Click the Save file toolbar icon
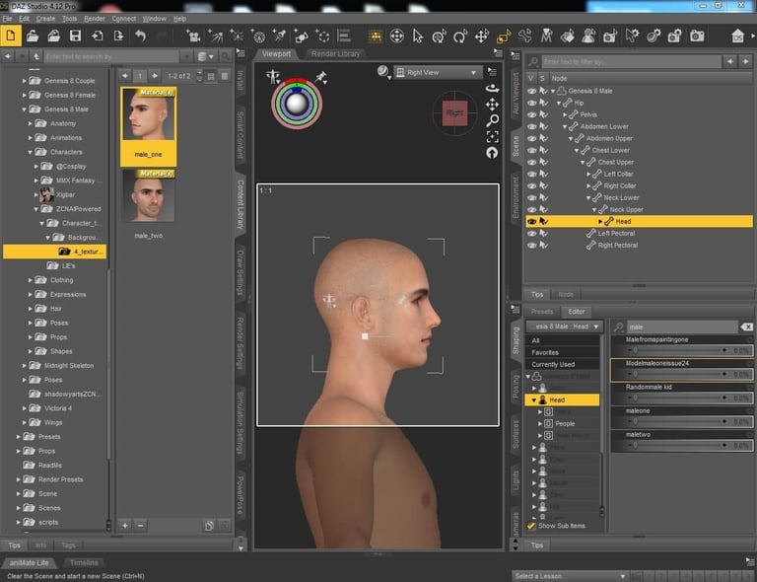 [75, 36]
